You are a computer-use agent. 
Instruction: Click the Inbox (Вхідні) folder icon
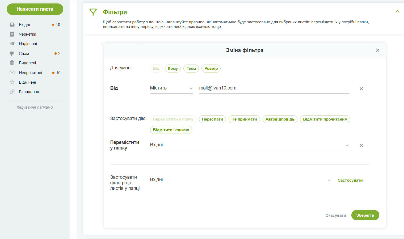12,25
